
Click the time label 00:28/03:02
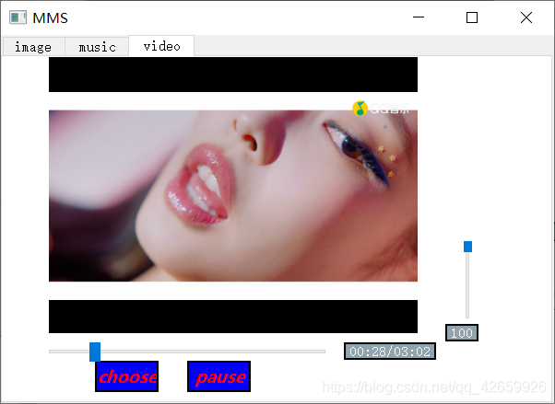click(x=390, y=352)
